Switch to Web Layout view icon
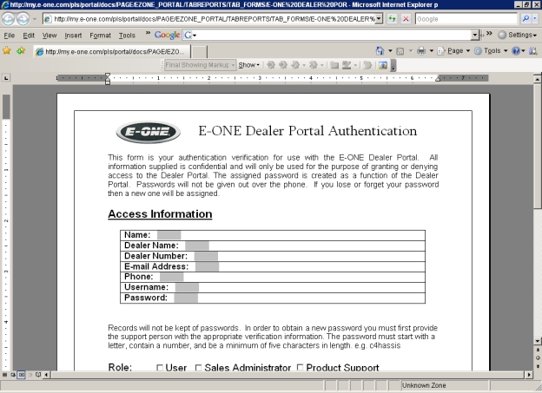Image resolution: width=542 pixels, height=393 pixels. coord(13,375)
